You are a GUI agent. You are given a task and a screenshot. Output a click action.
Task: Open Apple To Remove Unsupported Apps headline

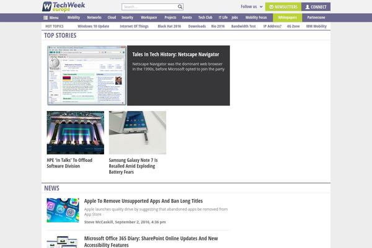click(143, 201)
